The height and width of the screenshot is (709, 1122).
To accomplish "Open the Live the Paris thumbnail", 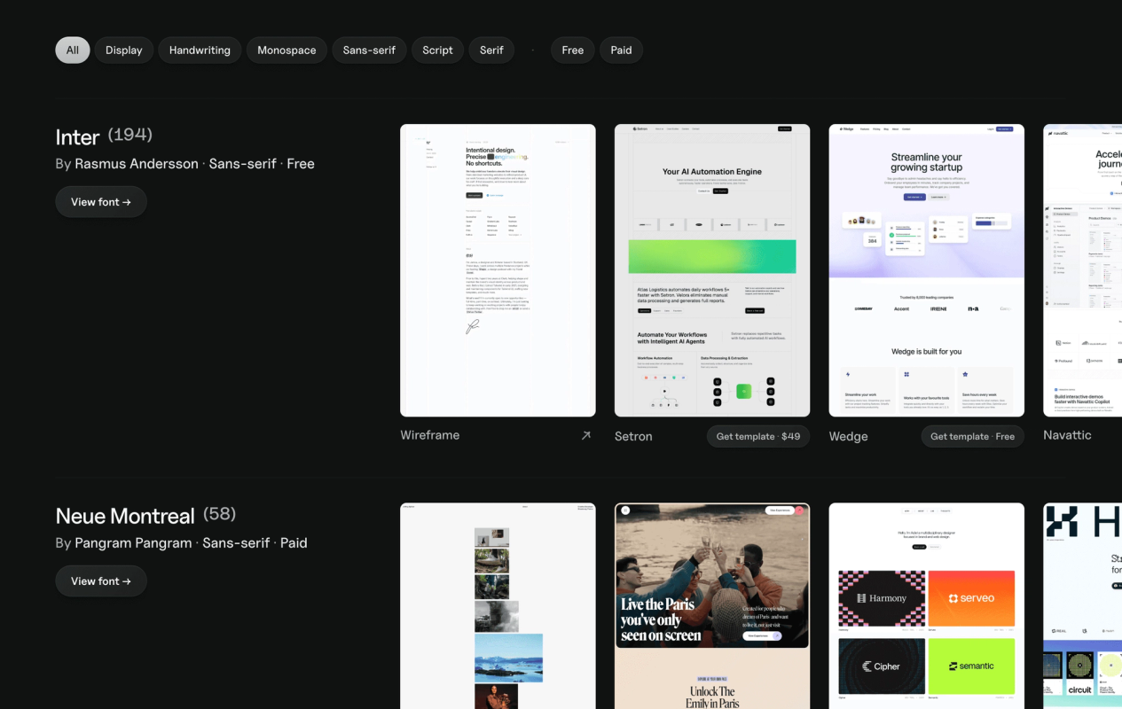I will (712, 606).
